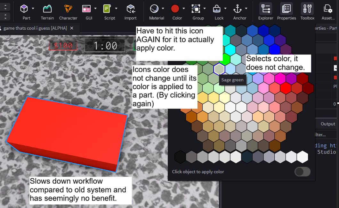Image resolution: width=339 pixels, height=208 pixels.
Task: Select the Output panel tab
Action: (x=328, y=124)
